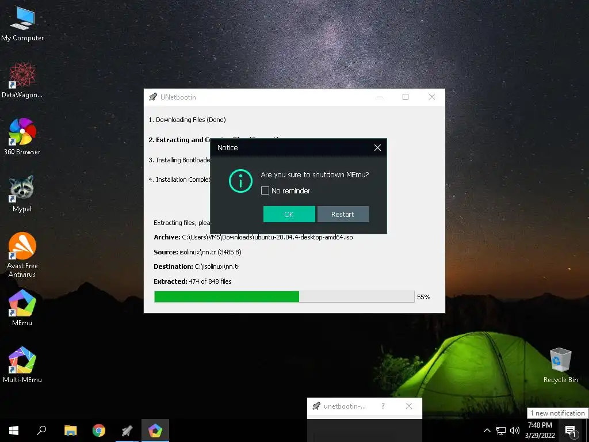Click the 'Extracted: 474 of 848 files' line
This screenshot has width=589, height=442.
[x=192, y=281]
